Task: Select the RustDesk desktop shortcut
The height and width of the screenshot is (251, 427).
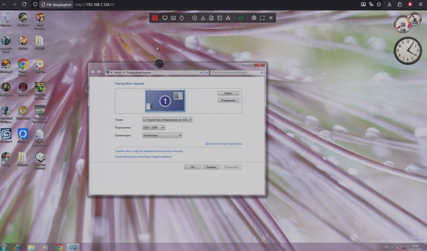Action: pos(23,136)
